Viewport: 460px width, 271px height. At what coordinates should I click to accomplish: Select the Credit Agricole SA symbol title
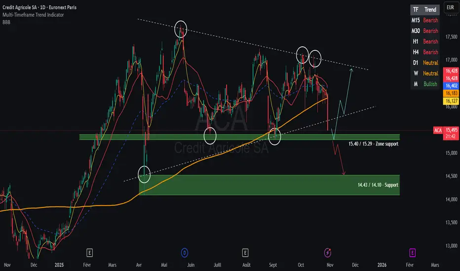pyautogui.click(x=39, y=7)
